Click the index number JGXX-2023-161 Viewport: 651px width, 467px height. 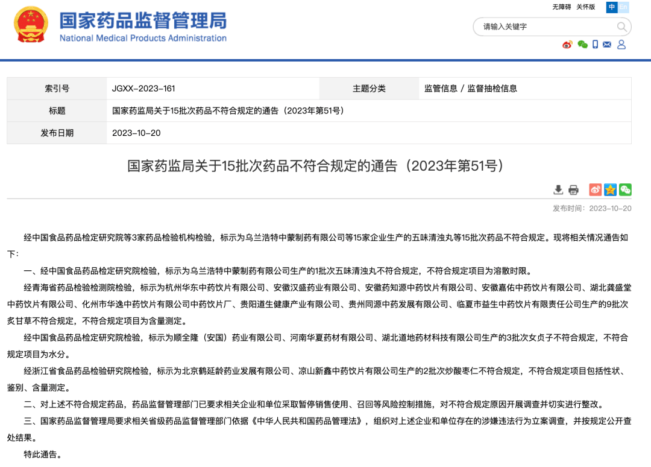tap(143, 89)
